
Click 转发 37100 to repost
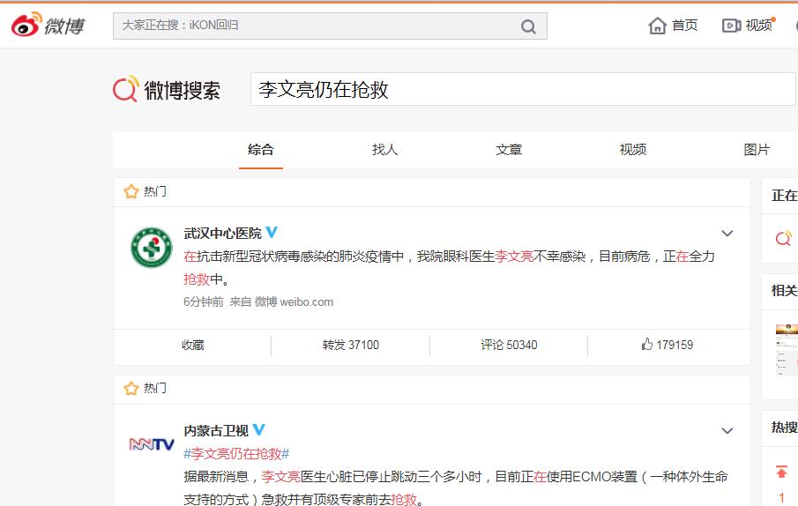(351, 346)
